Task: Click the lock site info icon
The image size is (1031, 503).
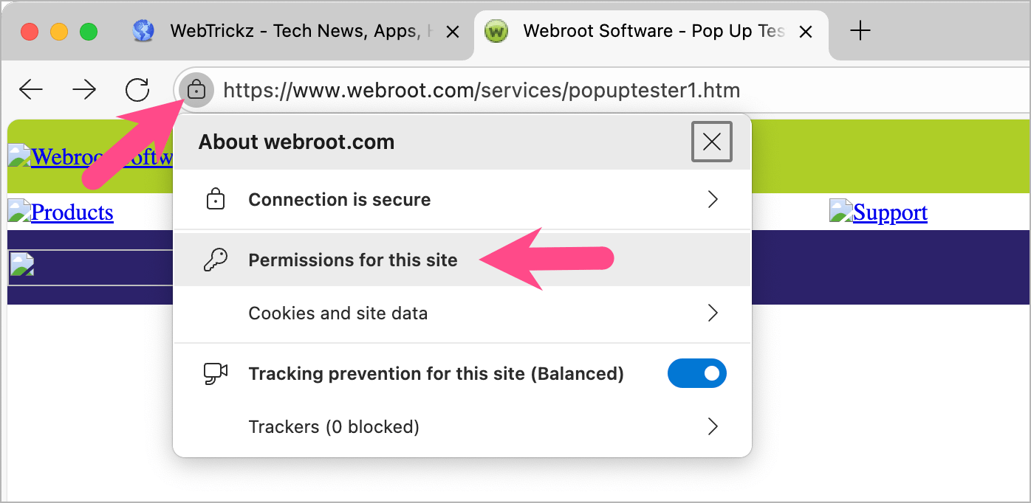Action: point(196,91)
